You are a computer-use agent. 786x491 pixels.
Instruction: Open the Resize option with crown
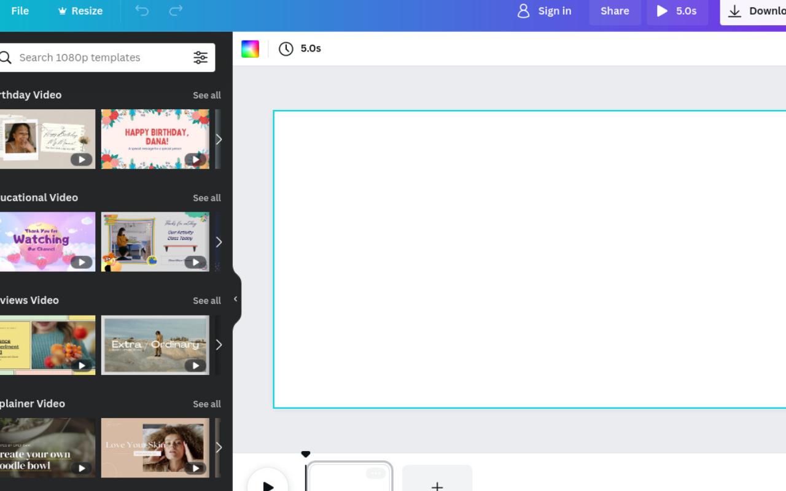coord(80,11)
